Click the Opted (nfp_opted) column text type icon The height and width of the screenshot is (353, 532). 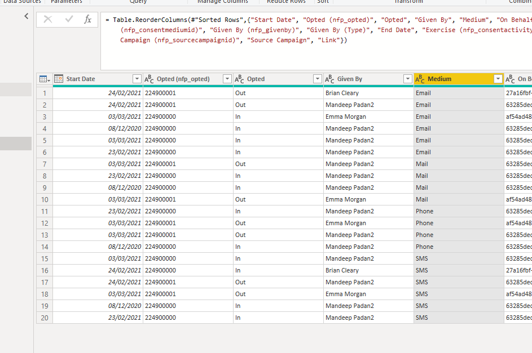pos(149,79)
